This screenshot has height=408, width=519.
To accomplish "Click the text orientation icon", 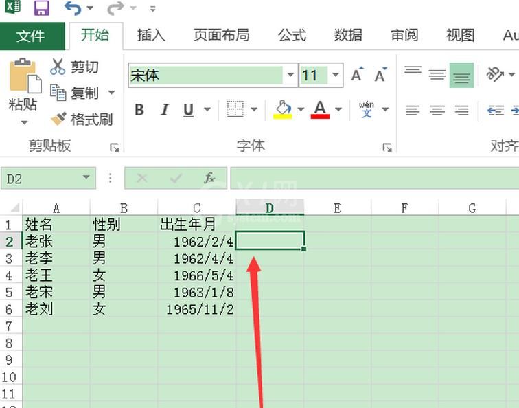I will (x=495, y=74).
